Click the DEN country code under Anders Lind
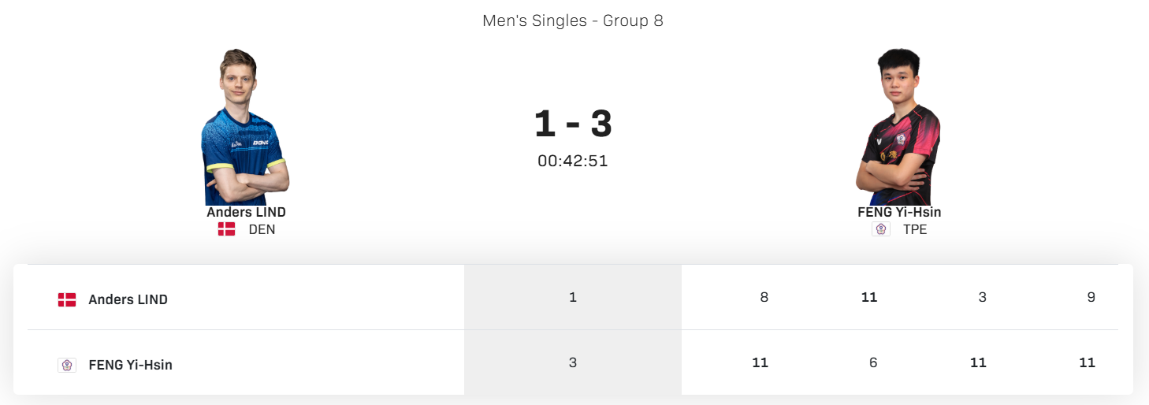Screen dimensions: 1149x405 (x=262, y=229)
